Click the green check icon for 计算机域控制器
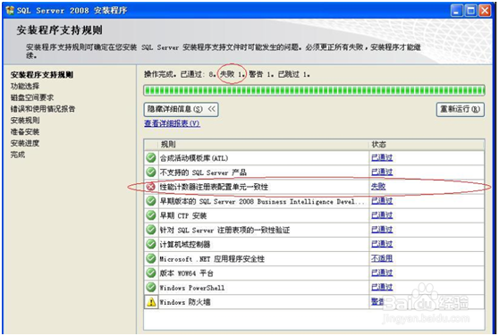Screen dimensions: 499x336 tap(151, 244)
